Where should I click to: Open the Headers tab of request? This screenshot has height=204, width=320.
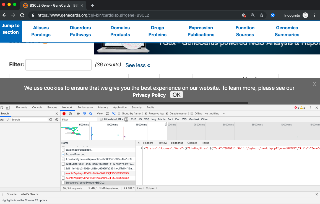point(148,143)
